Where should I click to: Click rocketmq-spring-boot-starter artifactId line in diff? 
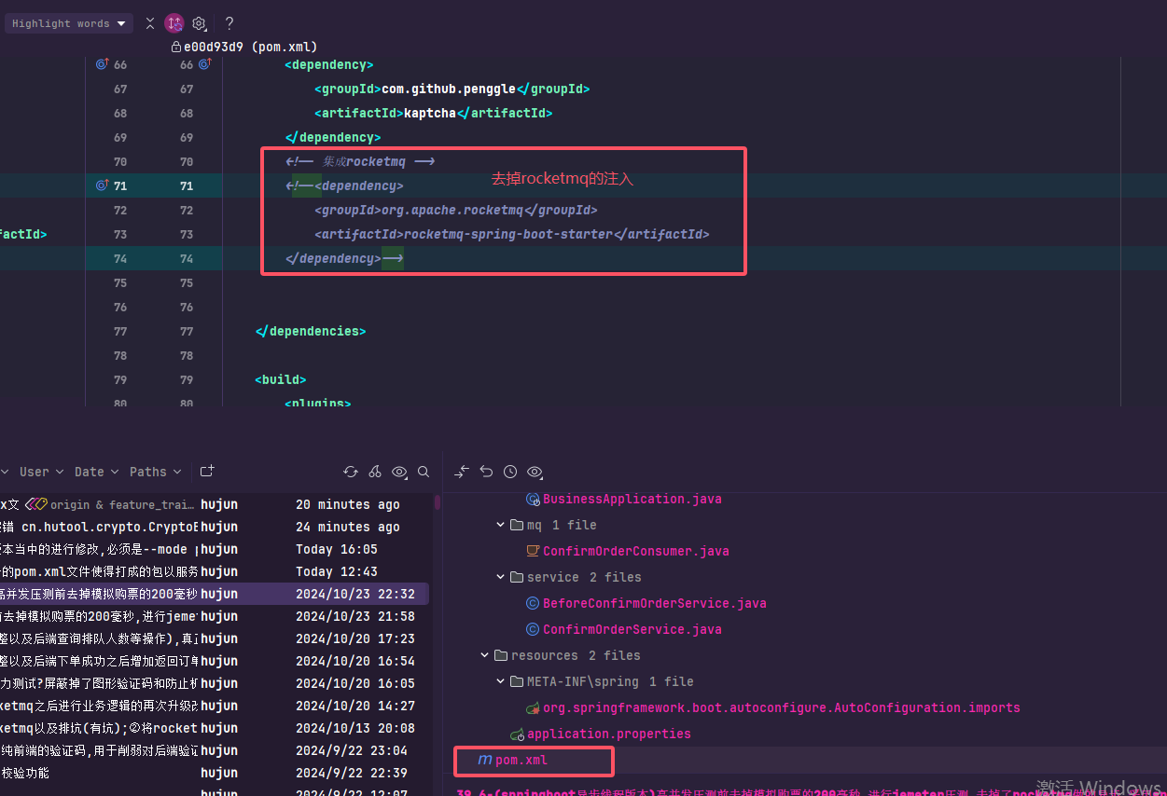(x=512, y=234)
